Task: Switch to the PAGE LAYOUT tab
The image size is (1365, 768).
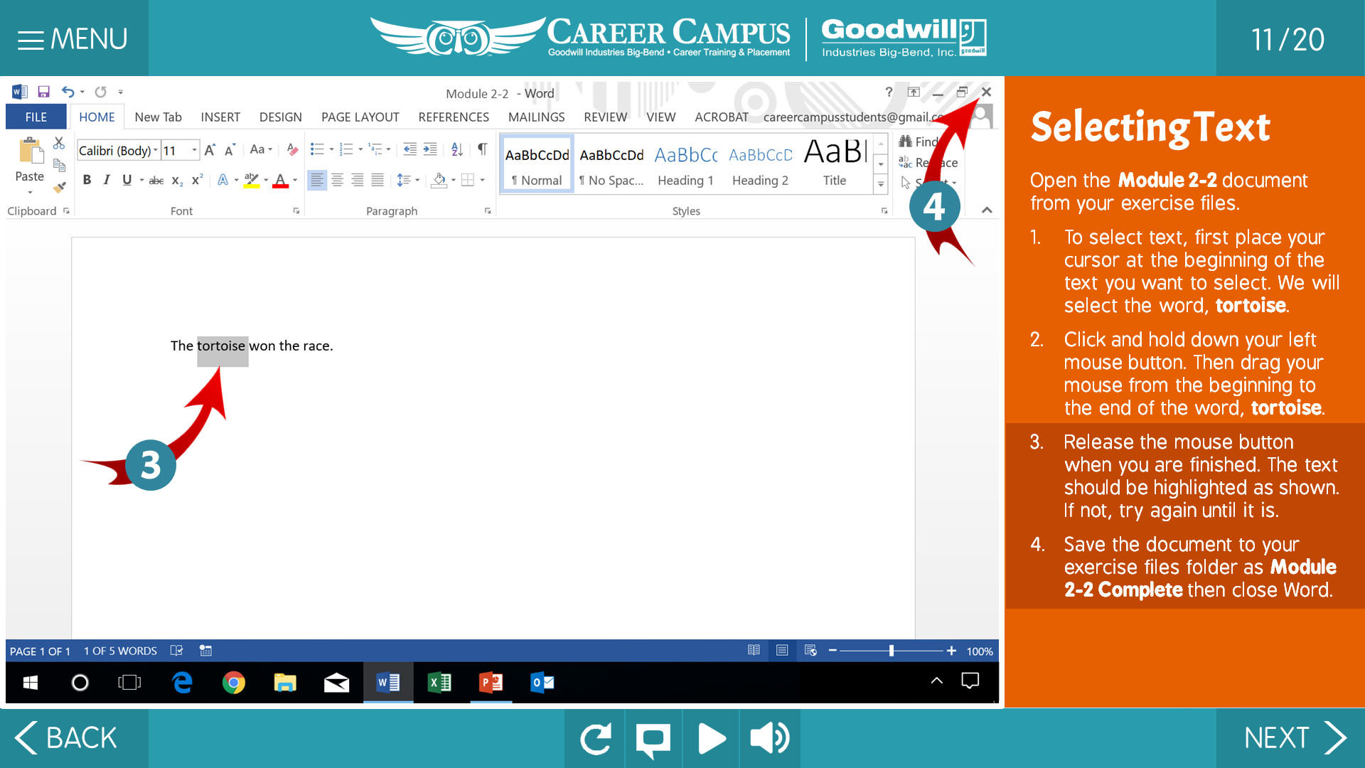Action: point(360,117)
